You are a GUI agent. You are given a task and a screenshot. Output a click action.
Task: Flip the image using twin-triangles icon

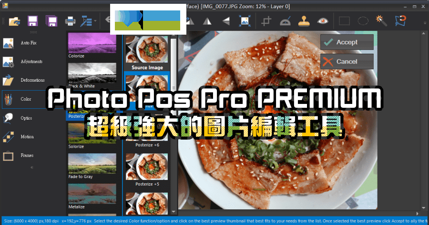pyautogui.click(x=207, y=21)
